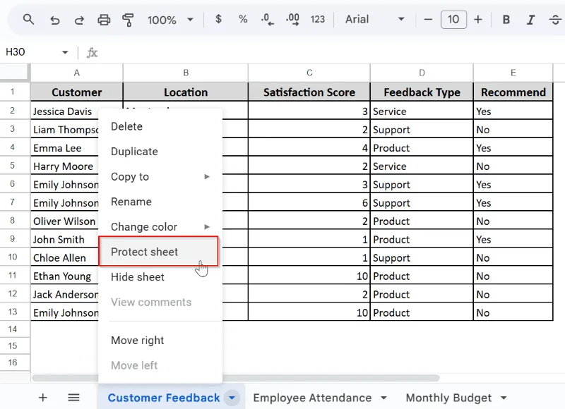Choose Move right in context menu

160,341
